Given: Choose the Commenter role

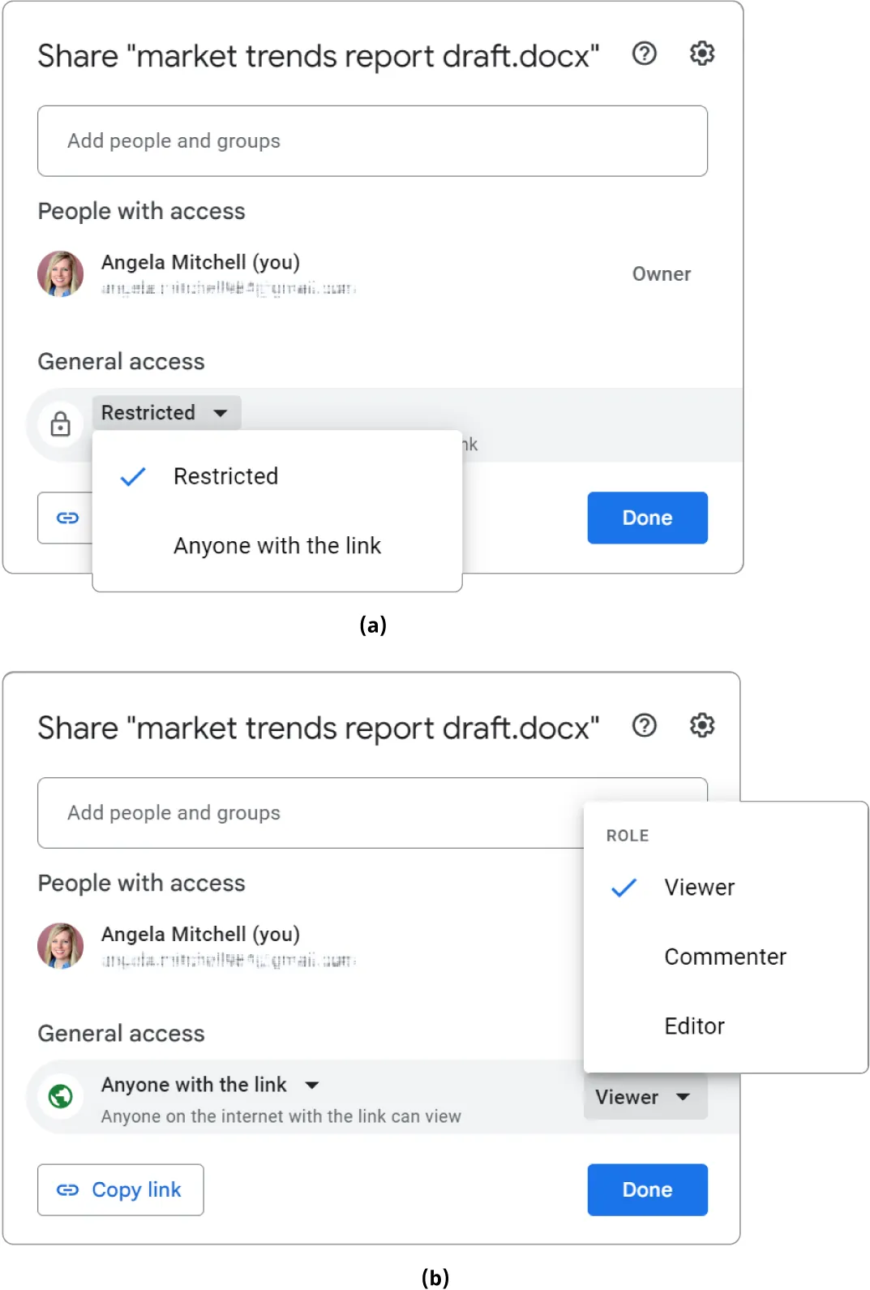Looking at the screenshot, I should pos(725,957).
